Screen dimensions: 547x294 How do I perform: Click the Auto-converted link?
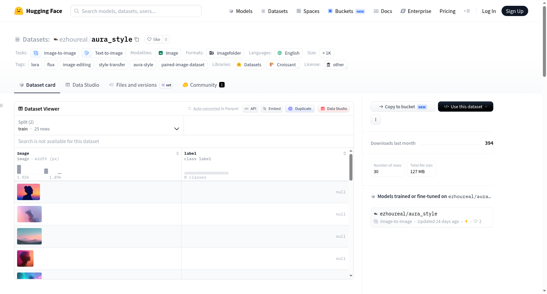tap(206, 109)
